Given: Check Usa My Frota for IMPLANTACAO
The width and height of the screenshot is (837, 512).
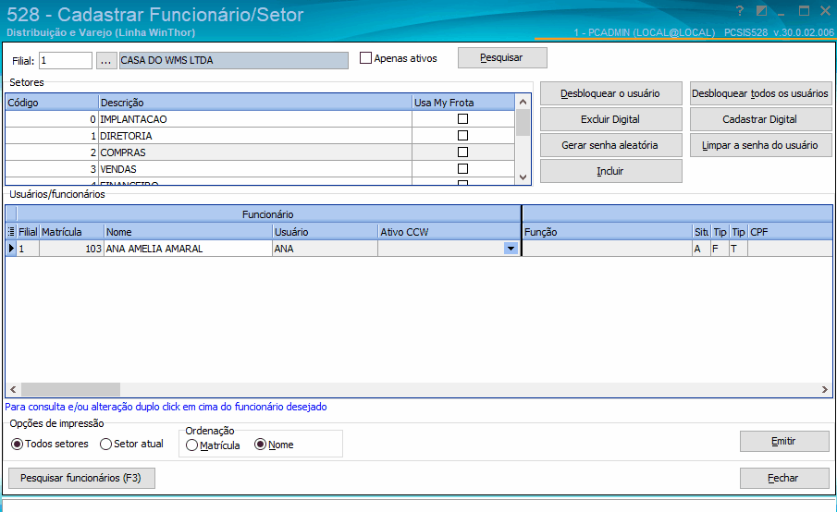Looking at the screenshot, I should (462, 119).
